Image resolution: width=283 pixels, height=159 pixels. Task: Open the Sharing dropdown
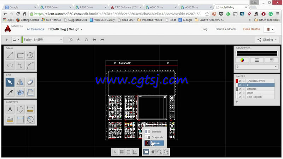pyautogui.click(x=268, y=40)
